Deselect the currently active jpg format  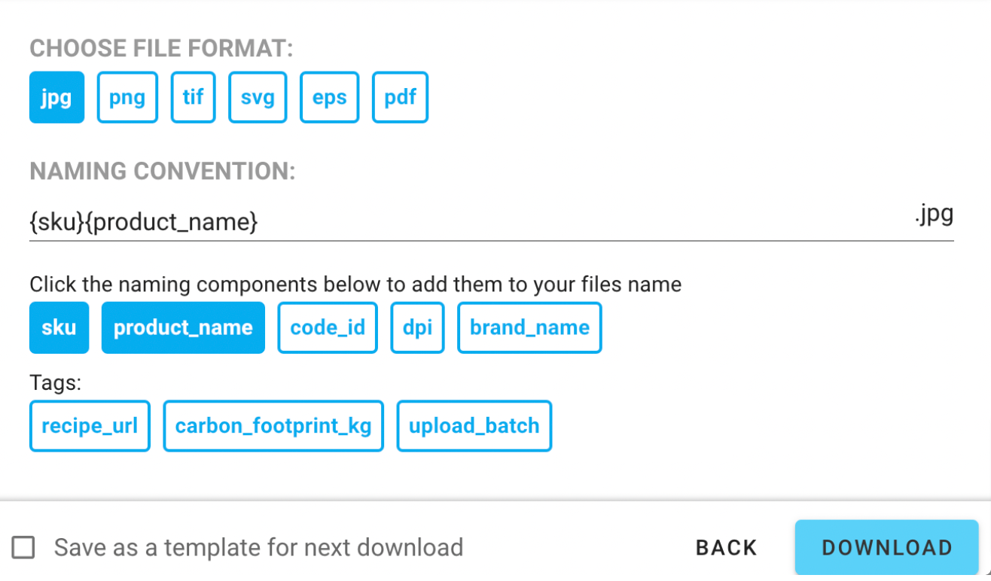pyautogui.click(x=56, y=96)
